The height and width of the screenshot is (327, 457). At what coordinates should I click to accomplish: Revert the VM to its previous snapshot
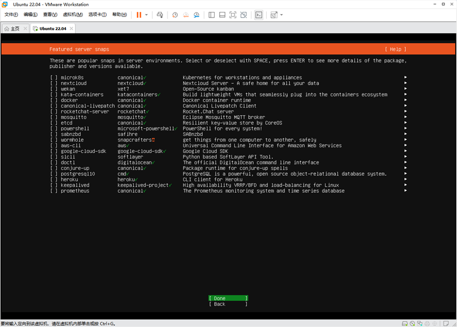click(x=186, y=15)
